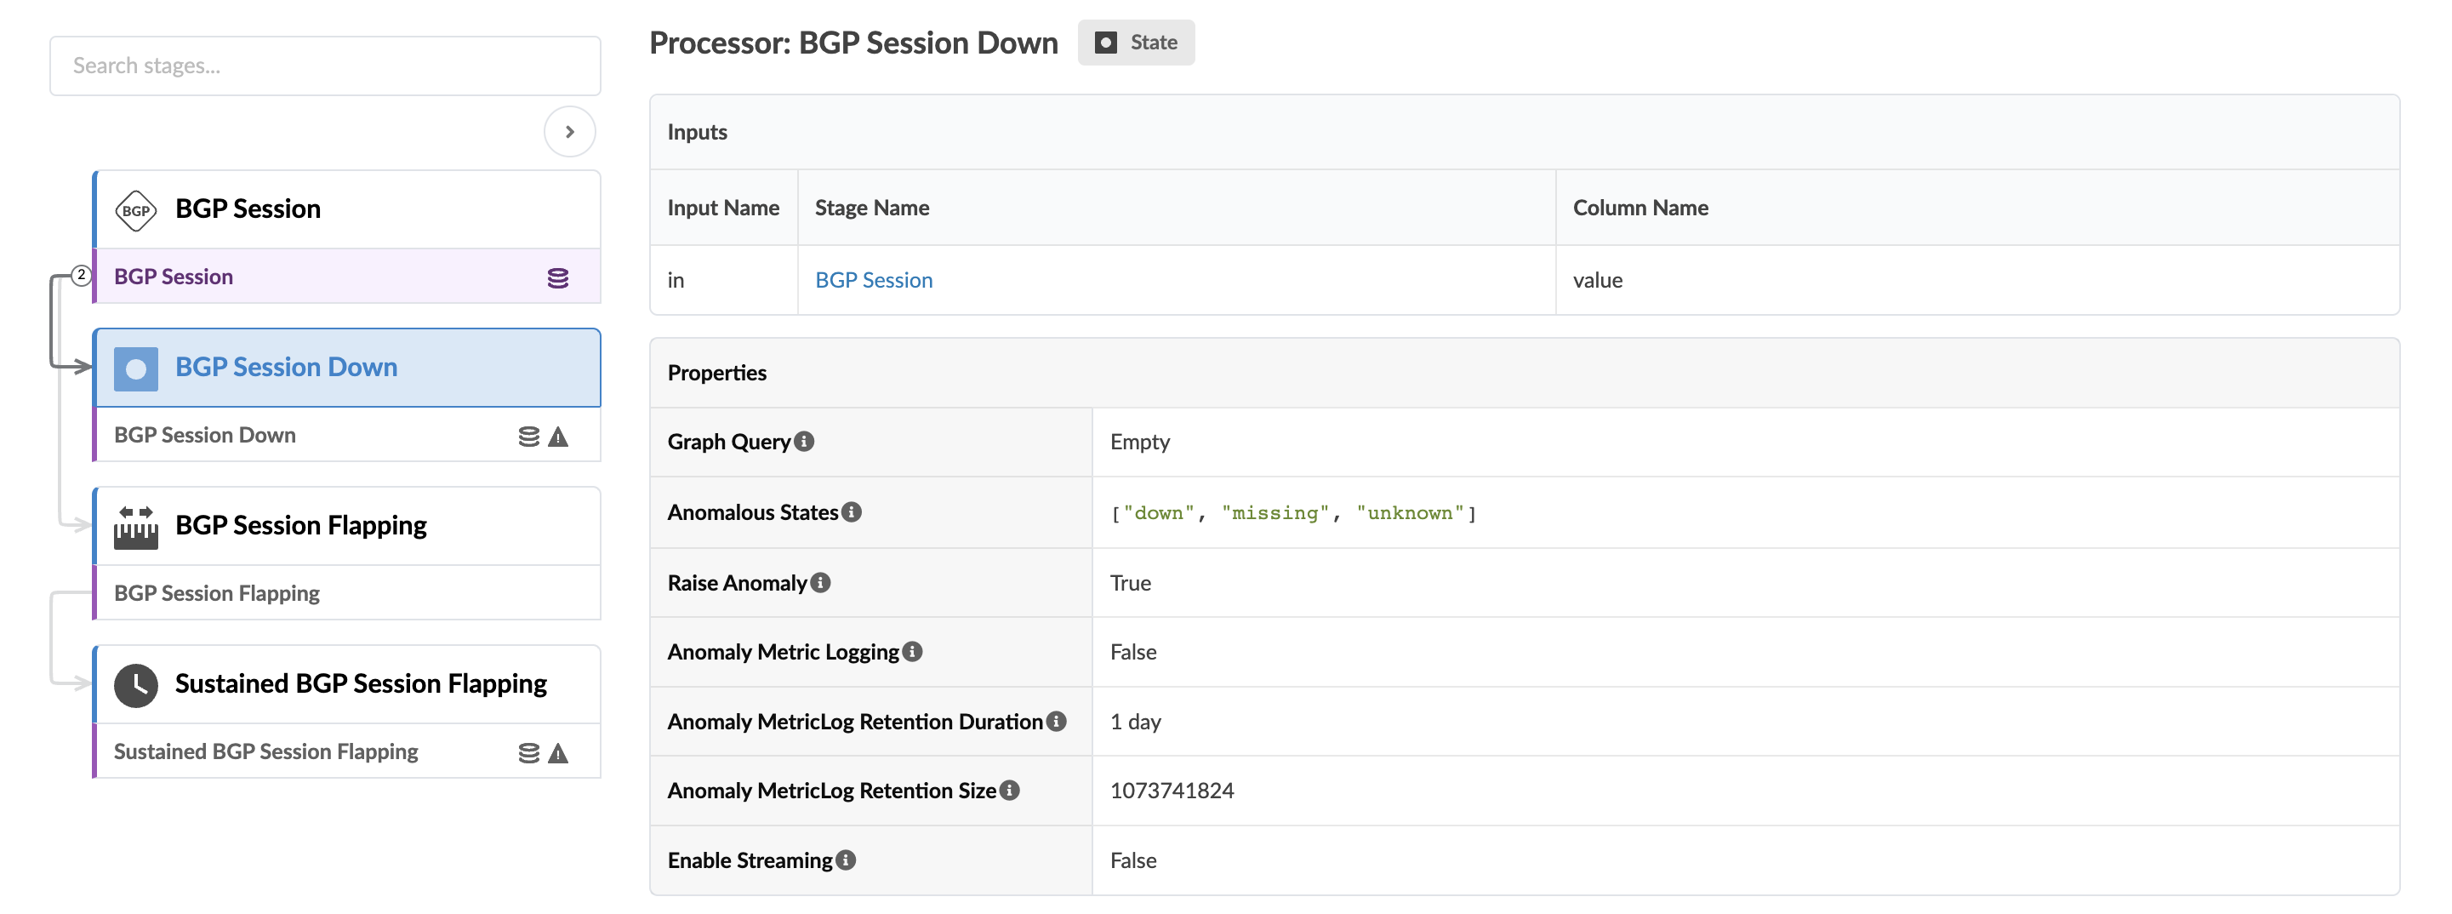2452x914 pixels.
Task: Click the info icon beside Anomalous States
Action: coord(852,512)
